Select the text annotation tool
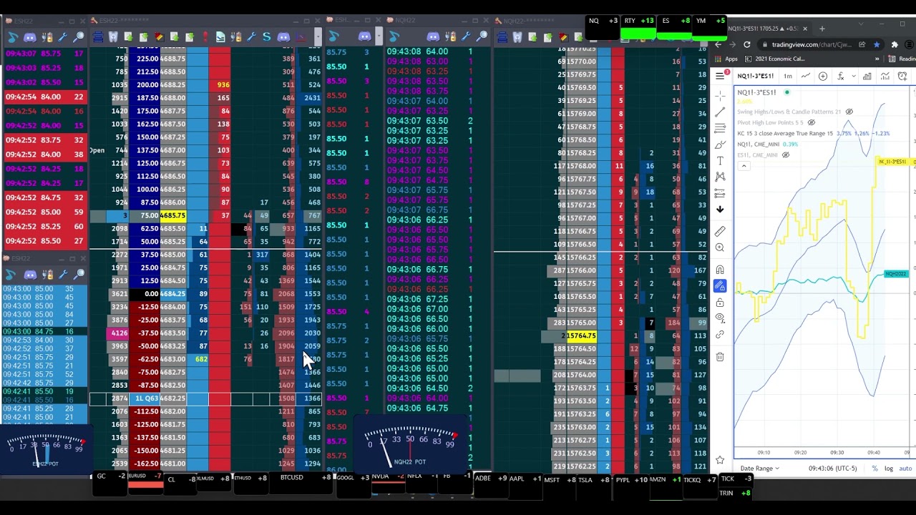This screenshot has width=916, height=515. (x=720, y=161)
